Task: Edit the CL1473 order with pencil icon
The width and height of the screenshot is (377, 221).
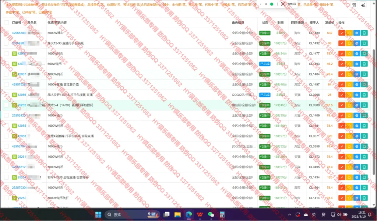Action: (342, 157)
